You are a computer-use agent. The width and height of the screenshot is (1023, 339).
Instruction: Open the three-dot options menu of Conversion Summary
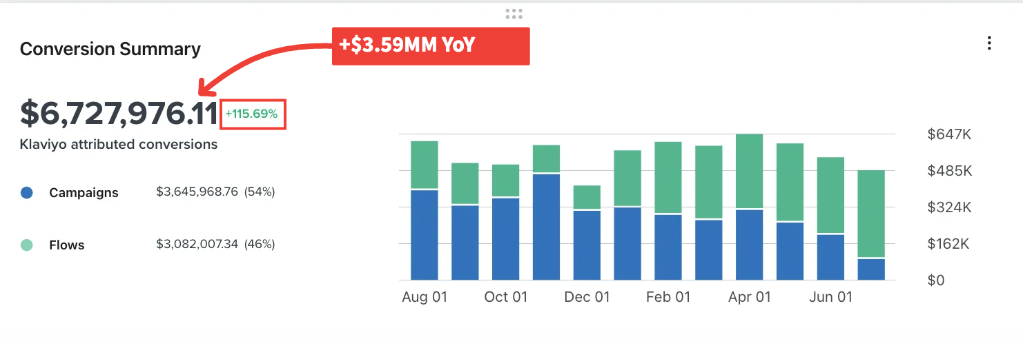[989, 43]
